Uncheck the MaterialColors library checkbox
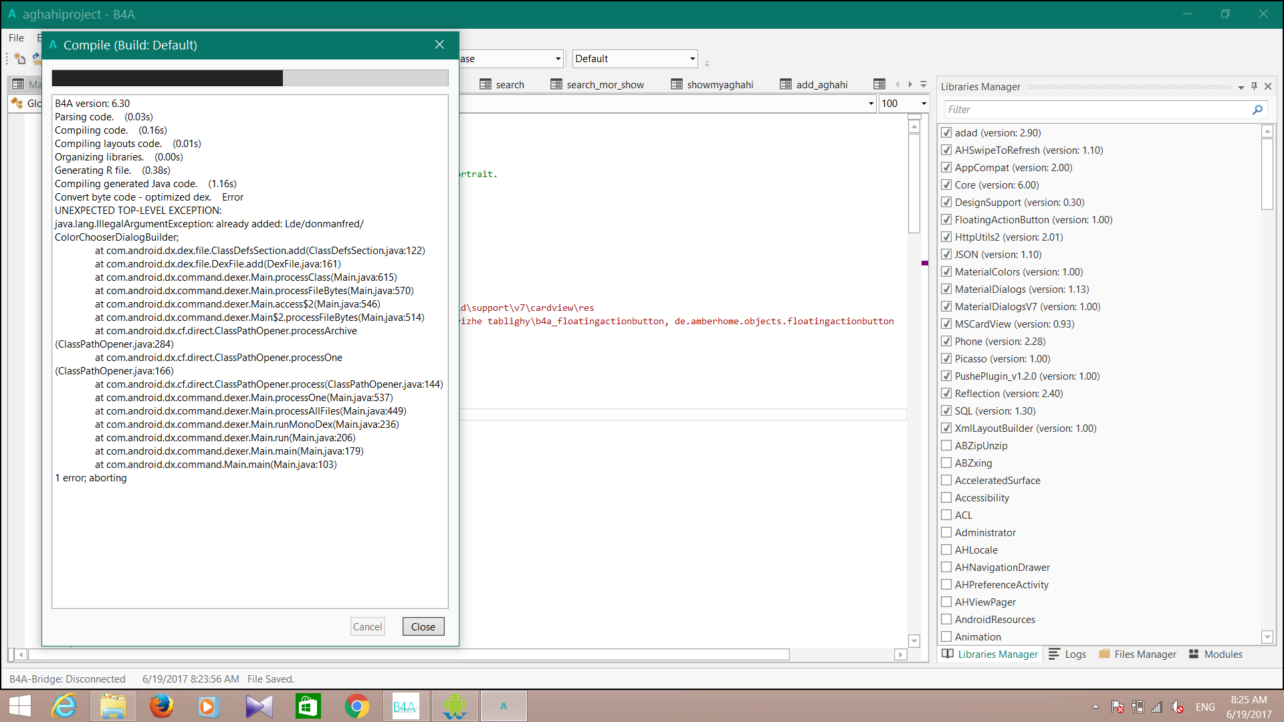This screenshot has height=722, width=1284. tap(946, 271)
